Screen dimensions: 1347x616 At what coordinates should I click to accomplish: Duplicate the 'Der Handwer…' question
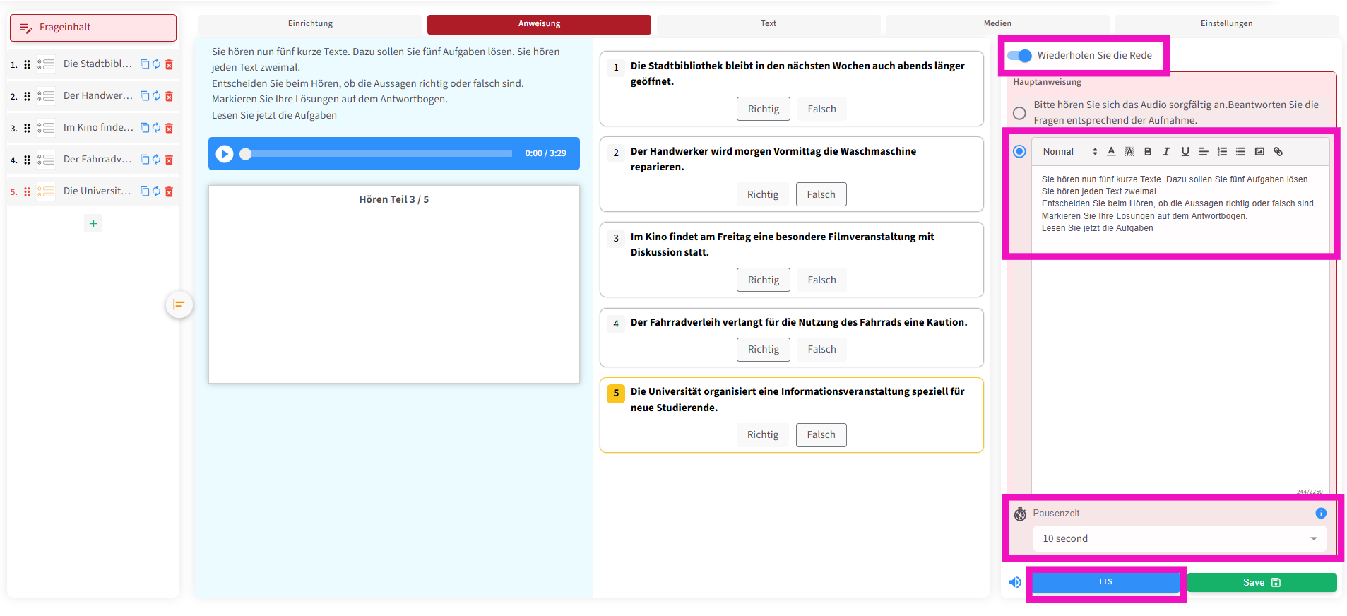click(x=145, y=96)
